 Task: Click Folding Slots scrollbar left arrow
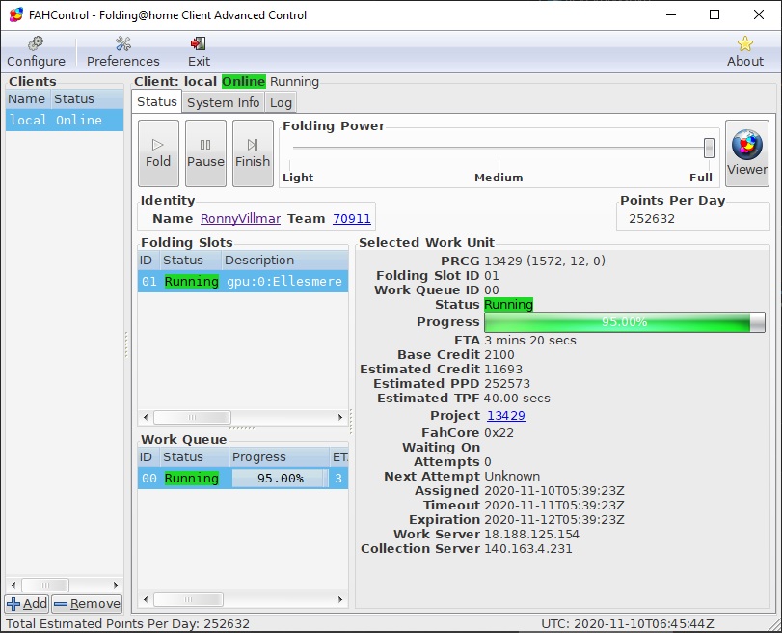pyautogui.click(x=146, y=417)
